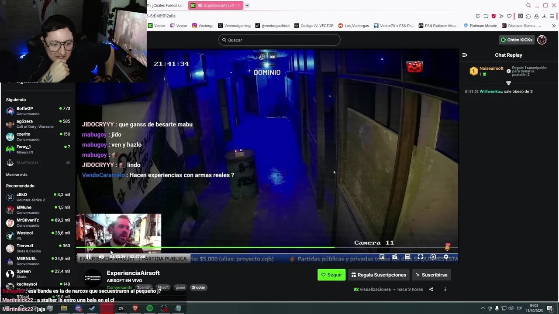Open BoffeGP in the following list

pyautogui.click(x=38, y=111)
